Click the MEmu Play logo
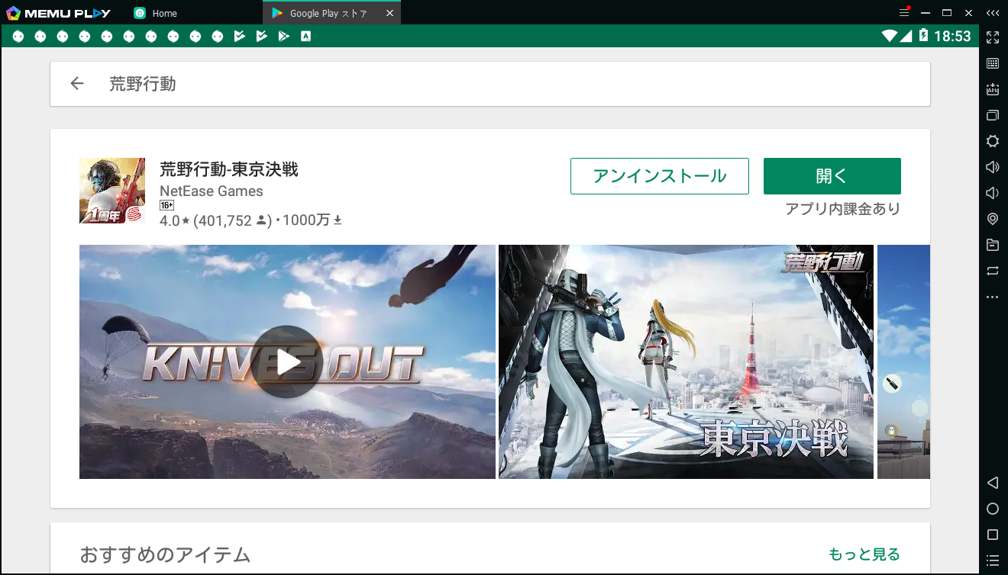 tap(58, 13)
